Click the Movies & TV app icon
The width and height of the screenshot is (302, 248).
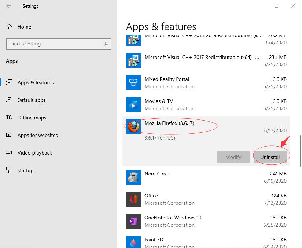click(133, 104)
